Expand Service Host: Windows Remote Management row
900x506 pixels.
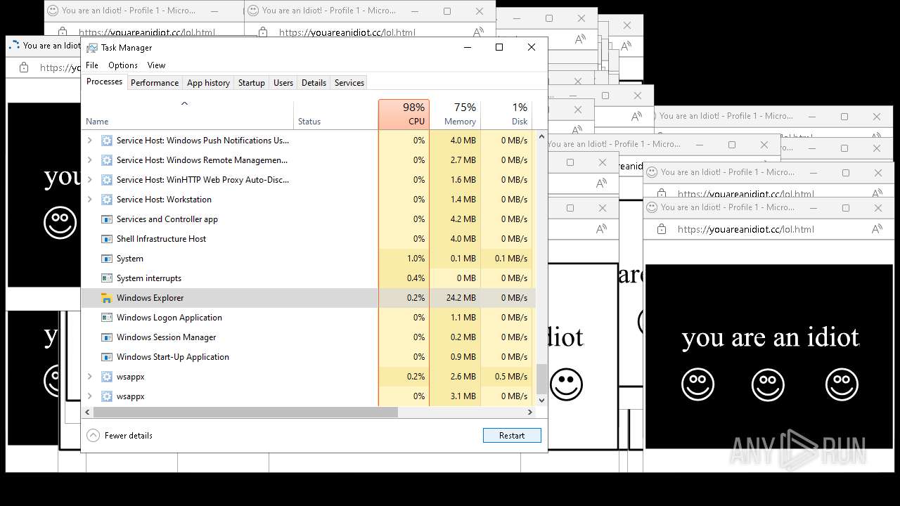[89, 160]
